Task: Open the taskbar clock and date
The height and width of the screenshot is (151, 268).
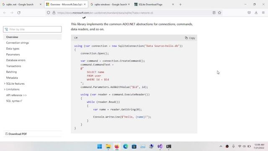Action: pos(259,146)
